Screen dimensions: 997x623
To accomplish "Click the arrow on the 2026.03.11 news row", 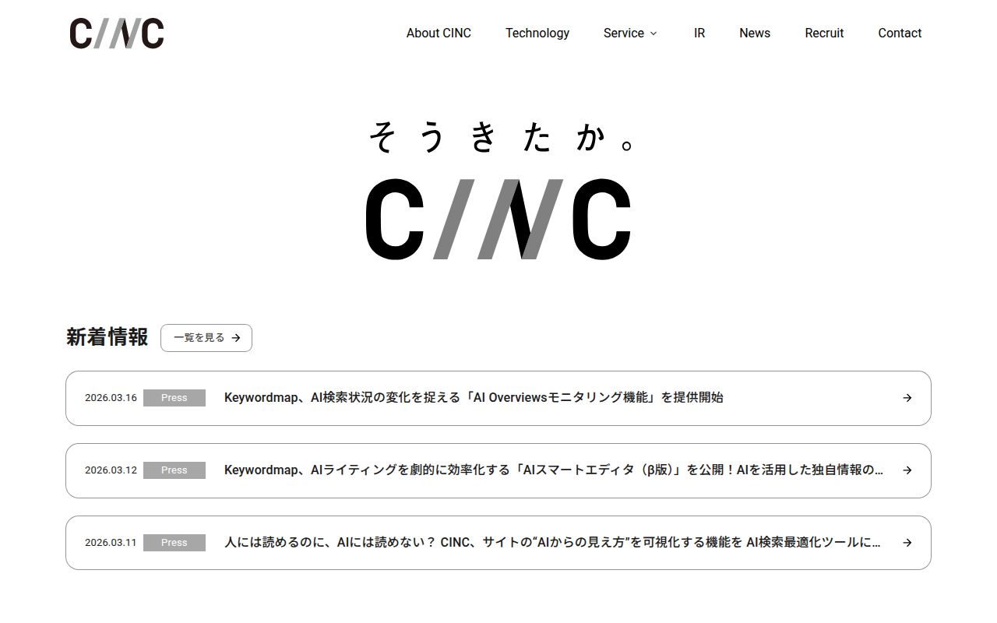I will pyautogui.click(x=907, y=543).
